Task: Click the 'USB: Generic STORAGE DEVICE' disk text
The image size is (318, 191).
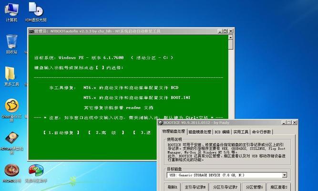Action: [206, 175]
